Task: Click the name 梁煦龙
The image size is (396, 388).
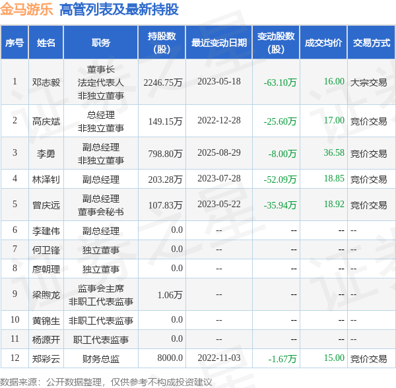Action: pos(46,294)
